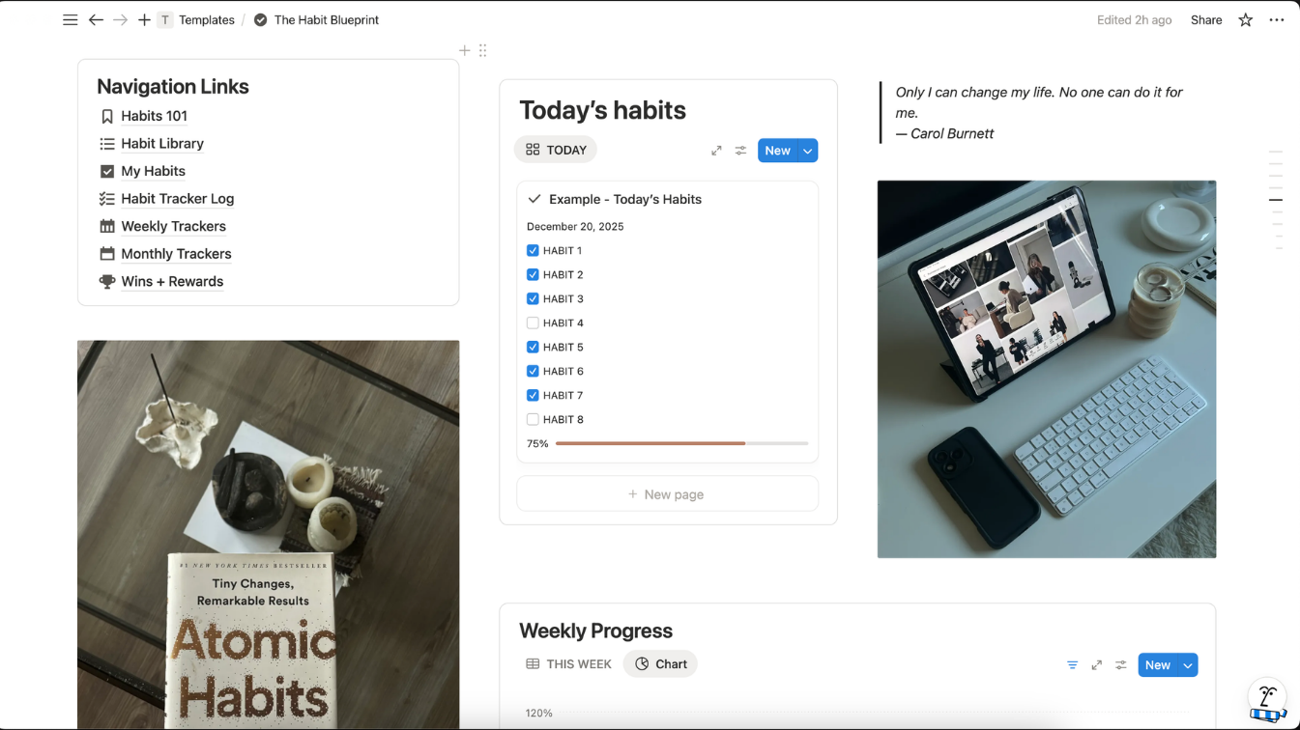Screen dimensions: 1300x730
Task: Uncheck the HABIT 7 checkbox
Action: 533,395
